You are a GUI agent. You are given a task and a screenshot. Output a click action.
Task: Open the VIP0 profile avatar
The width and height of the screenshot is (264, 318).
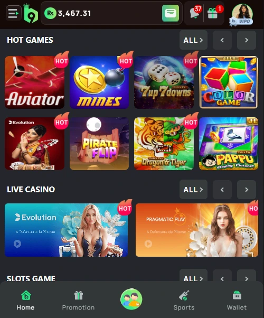click(242, 15)
